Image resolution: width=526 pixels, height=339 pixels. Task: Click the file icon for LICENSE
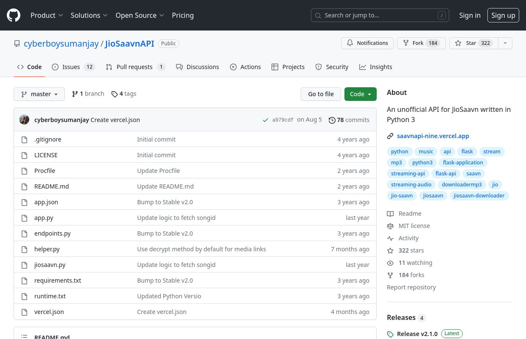[25, 155]
